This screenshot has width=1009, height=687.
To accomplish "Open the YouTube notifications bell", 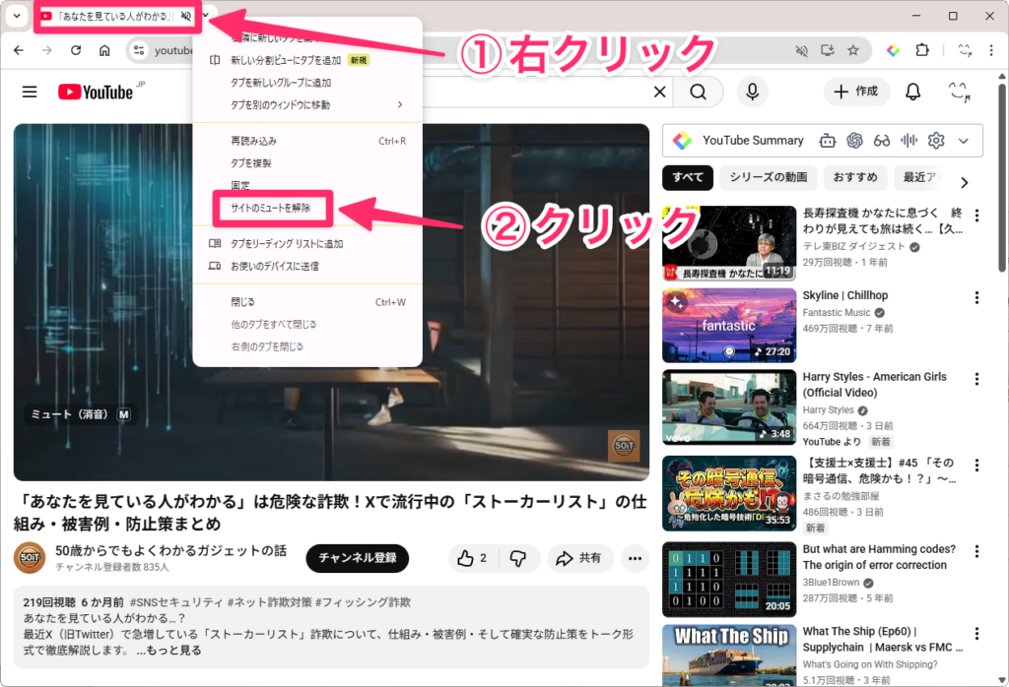I will [913, 92].
